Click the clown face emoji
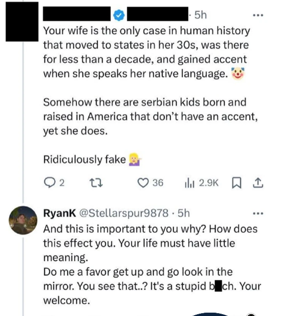 tap(238, 74)
